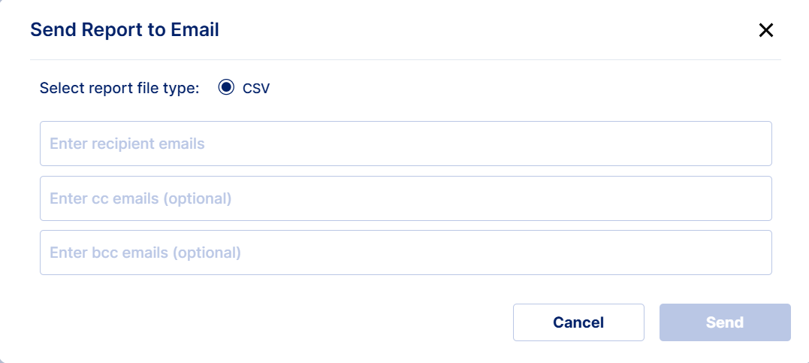Choose CSV as the report file type

click(226, 88)
